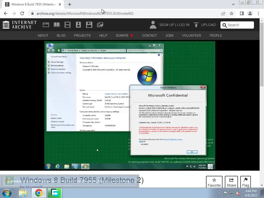Click the user avatar icon beside Sign Up
264x198 pixels.
pyautogui.click(x=153, y=25)
